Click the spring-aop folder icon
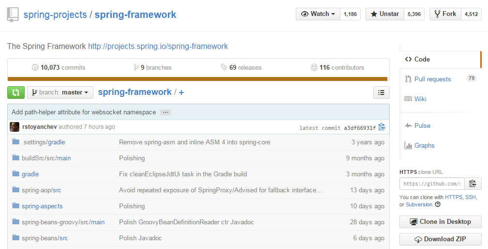Viewport: 488px width, 249px height. (16, 189)
